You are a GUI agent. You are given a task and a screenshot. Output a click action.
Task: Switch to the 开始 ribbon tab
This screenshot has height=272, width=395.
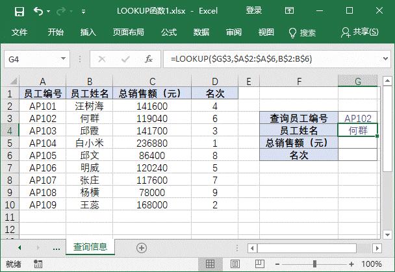click(x=56, y=32)
